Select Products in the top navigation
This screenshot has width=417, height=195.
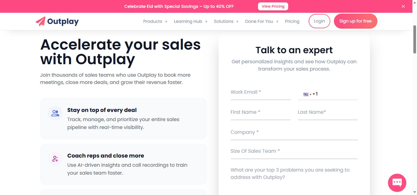click(153, 21)
